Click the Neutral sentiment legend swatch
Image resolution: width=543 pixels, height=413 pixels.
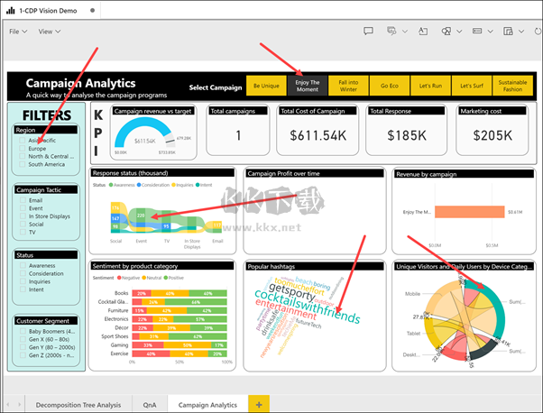[143, 278]
